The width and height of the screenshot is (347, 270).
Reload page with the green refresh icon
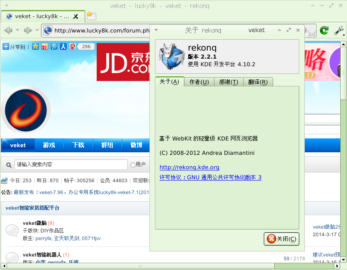pos(324,30)
